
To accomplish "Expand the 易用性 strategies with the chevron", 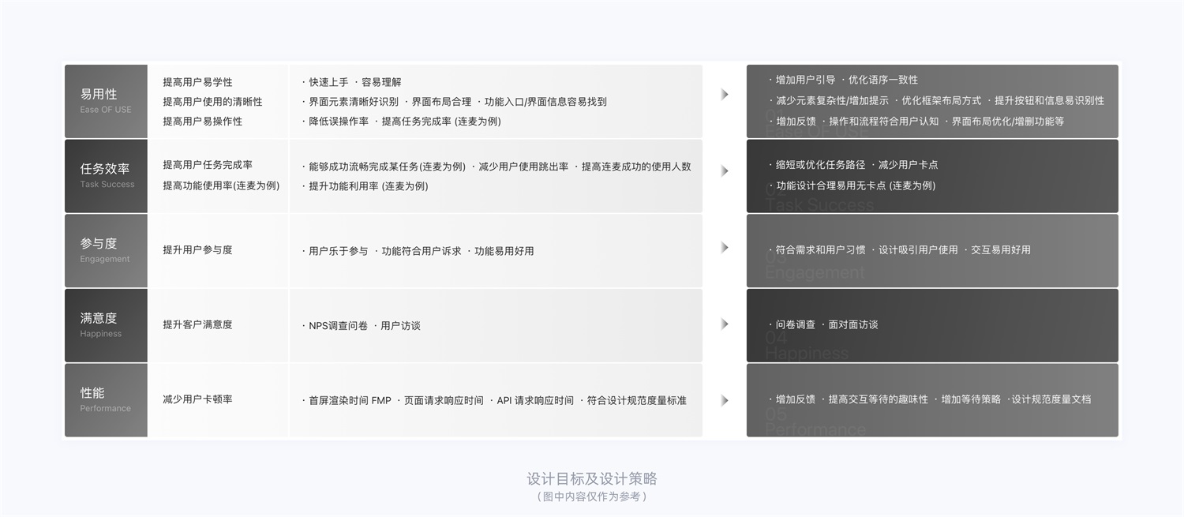I will tap(725, 93).
